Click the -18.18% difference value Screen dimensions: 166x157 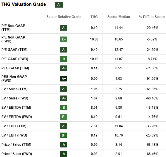[152, 108]
